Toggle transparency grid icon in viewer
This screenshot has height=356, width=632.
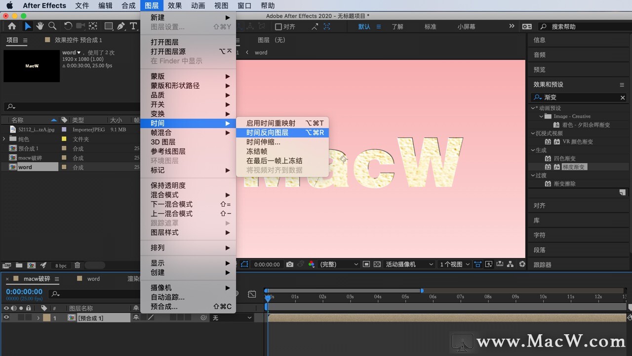377,265
